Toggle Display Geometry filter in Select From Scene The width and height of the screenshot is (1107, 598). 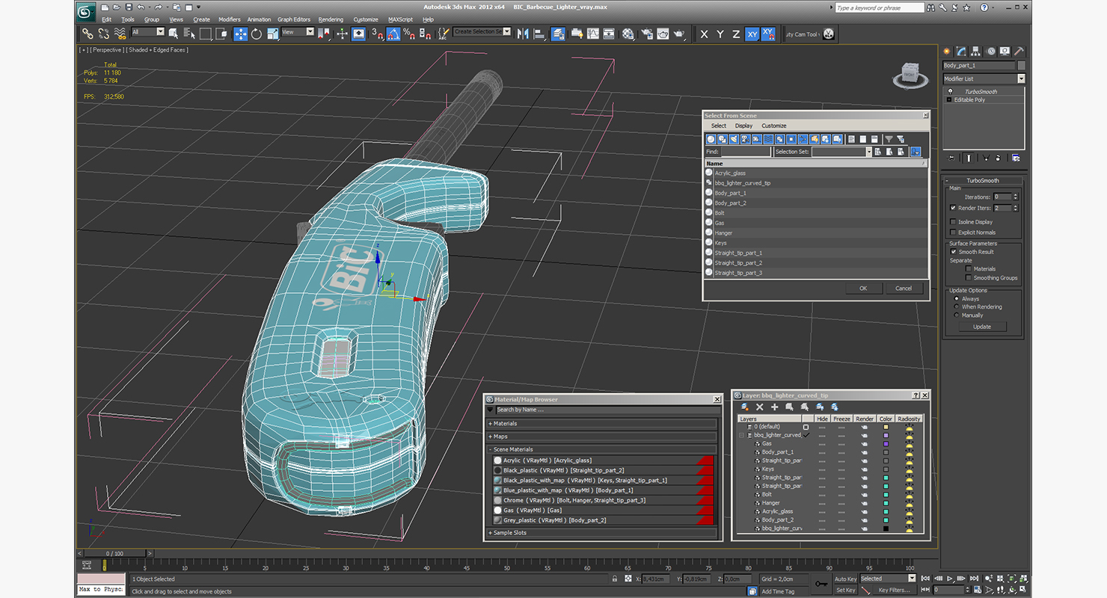point(711,139)
